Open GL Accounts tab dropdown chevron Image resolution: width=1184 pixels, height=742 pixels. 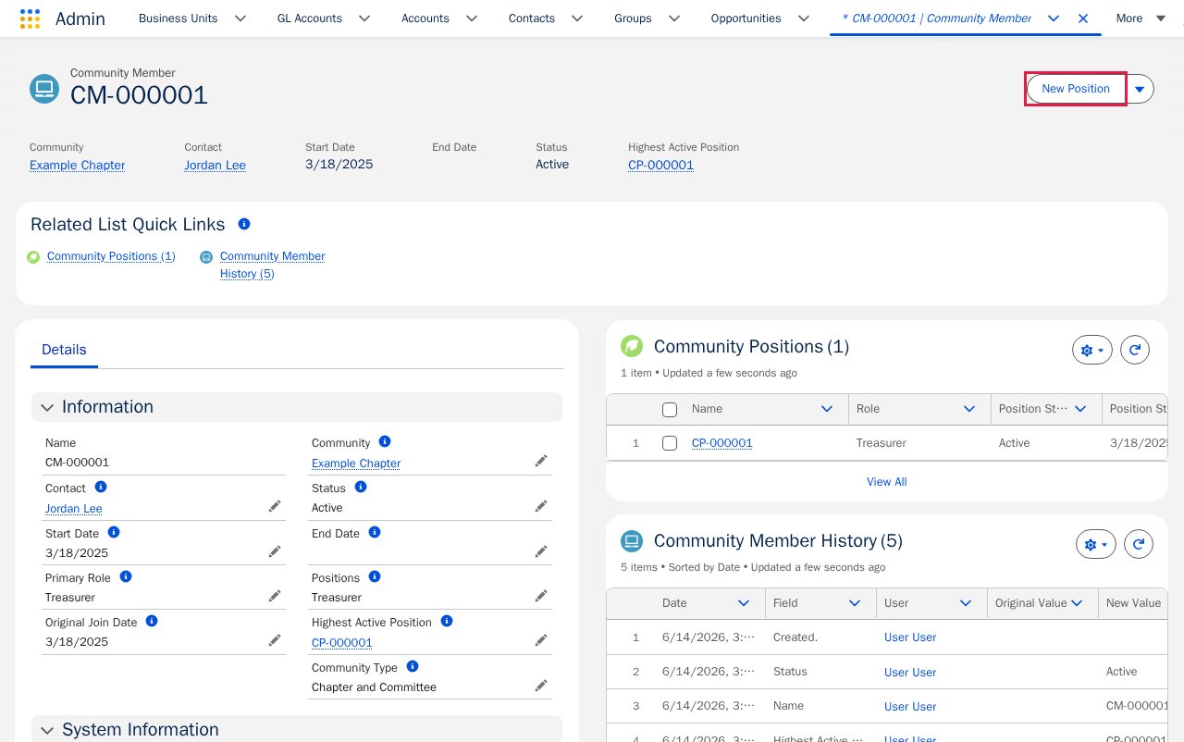pyautogui.click(x=364, y=19)
